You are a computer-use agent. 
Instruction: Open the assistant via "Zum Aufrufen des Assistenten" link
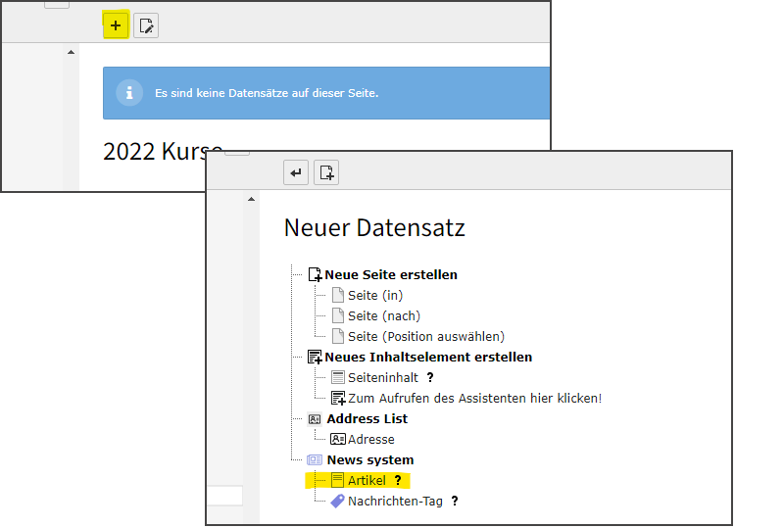(474, 398)
